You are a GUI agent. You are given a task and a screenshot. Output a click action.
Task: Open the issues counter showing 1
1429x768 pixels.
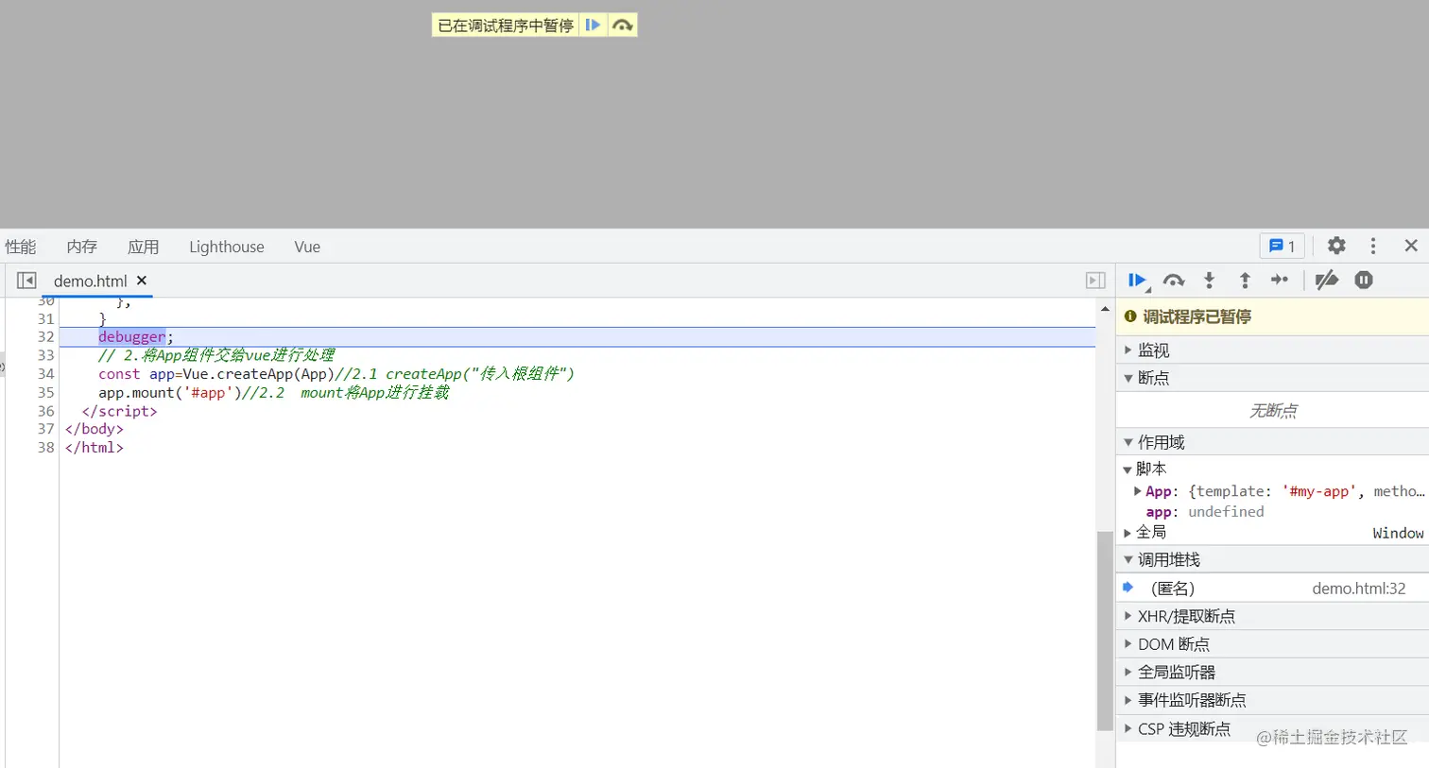click(x=1283, y=247)
